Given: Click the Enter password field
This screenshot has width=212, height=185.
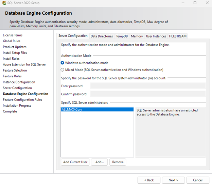Looking at the screenshot, I should coord(148,86).
